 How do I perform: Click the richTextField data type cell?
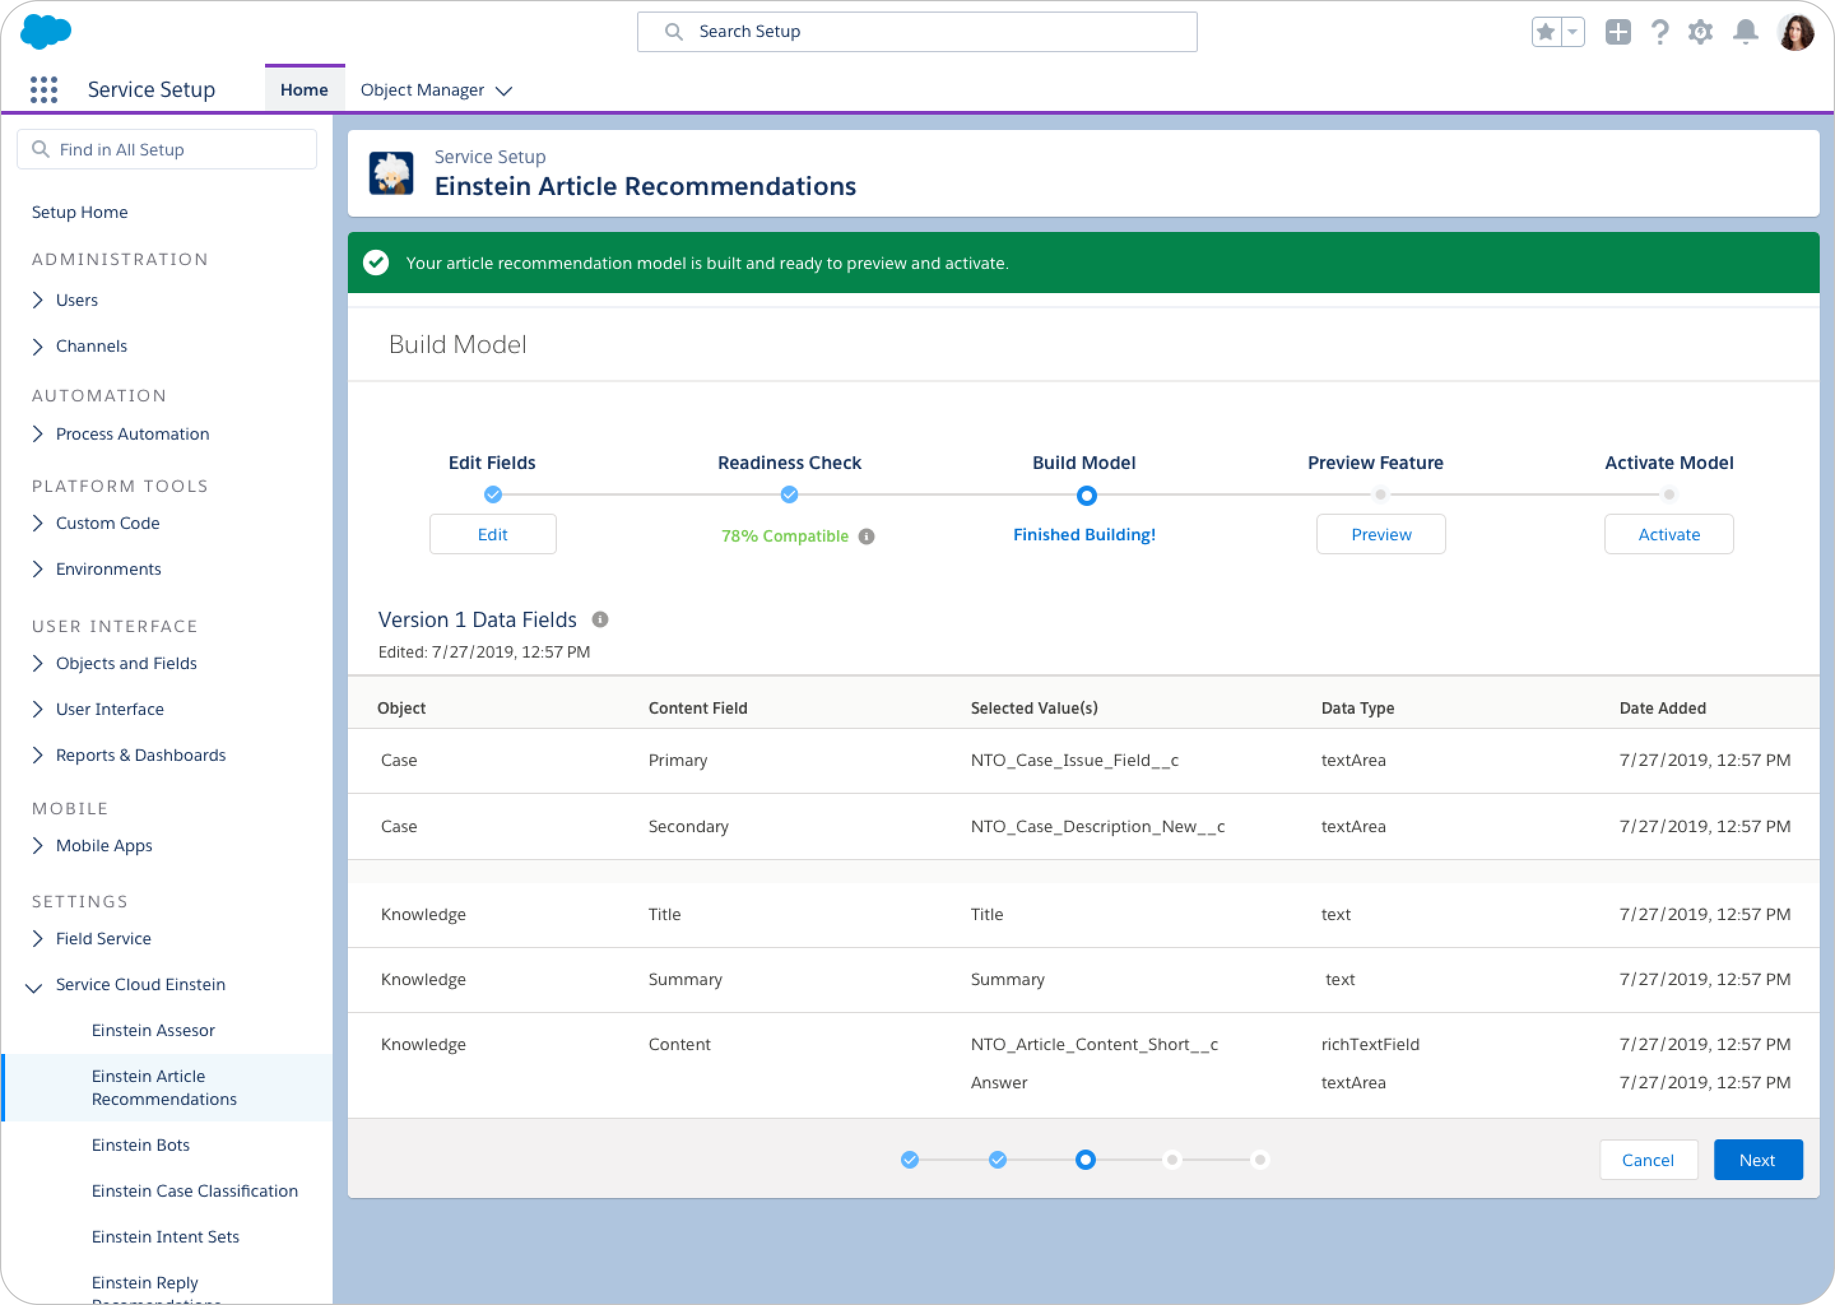click(1370, 1044)
